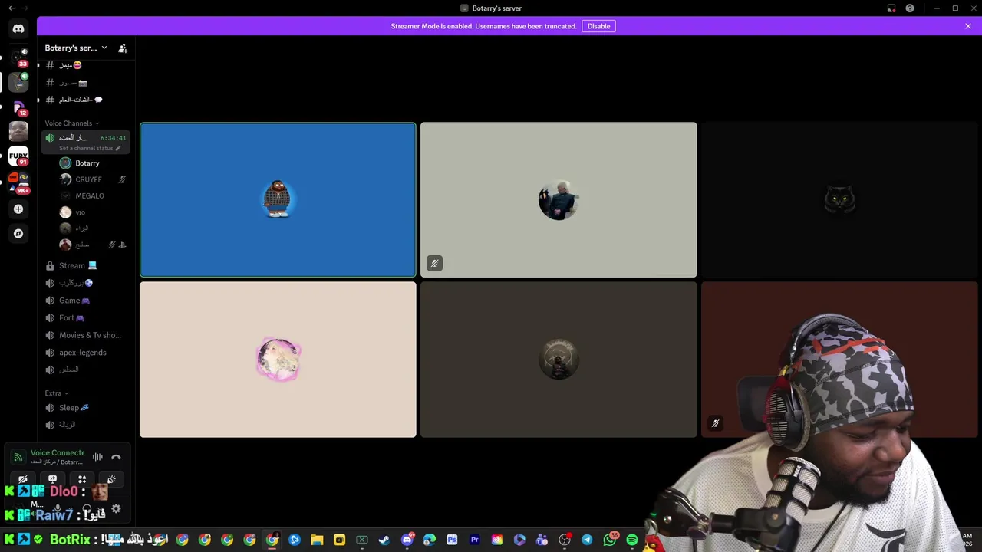This screenshot has height=552, width=982.
Task: Open the ميمز text channel
Action: click(85, 65)
